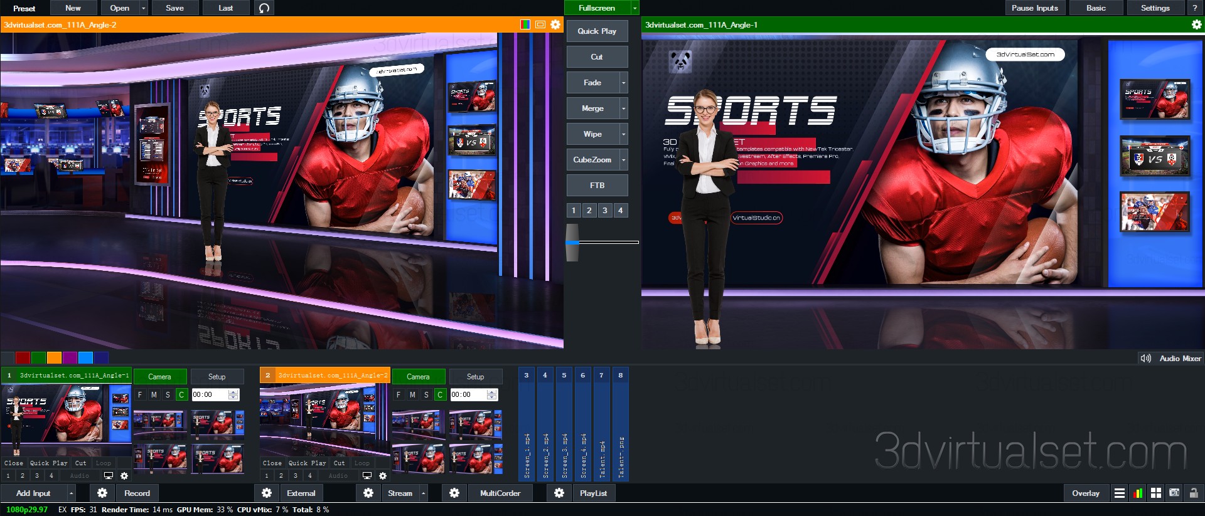Open the Audio Mixer speaker icon
The image size is (1205, 516).
pos(1146,358)
